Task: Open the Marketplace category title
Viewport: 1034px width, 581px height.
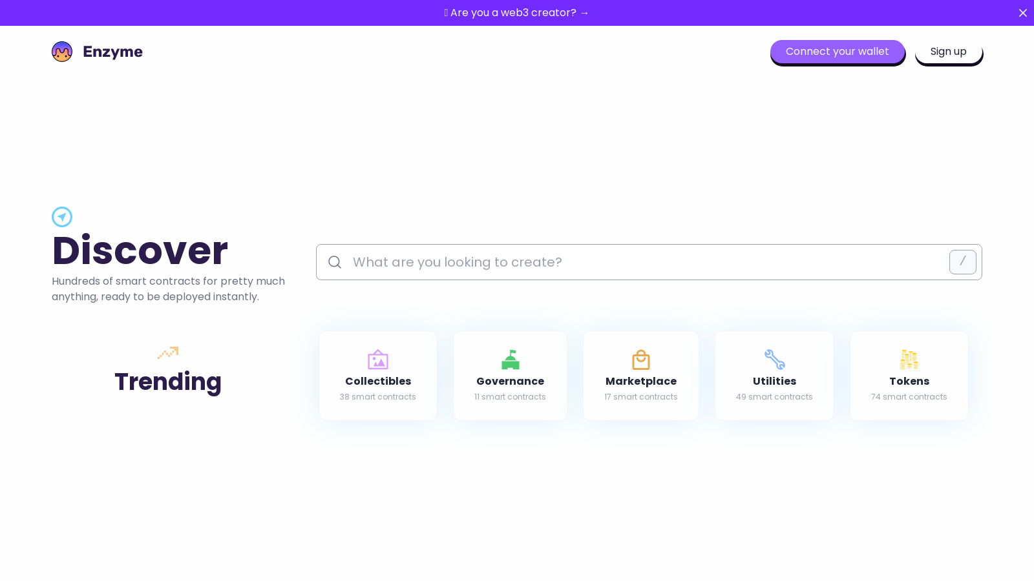Action: point(641,381)
